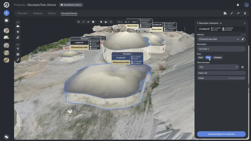Image resolution: width=251 pixels, height=141 pixels.
Task: Toggle the label tag icon
Action: 101,22
